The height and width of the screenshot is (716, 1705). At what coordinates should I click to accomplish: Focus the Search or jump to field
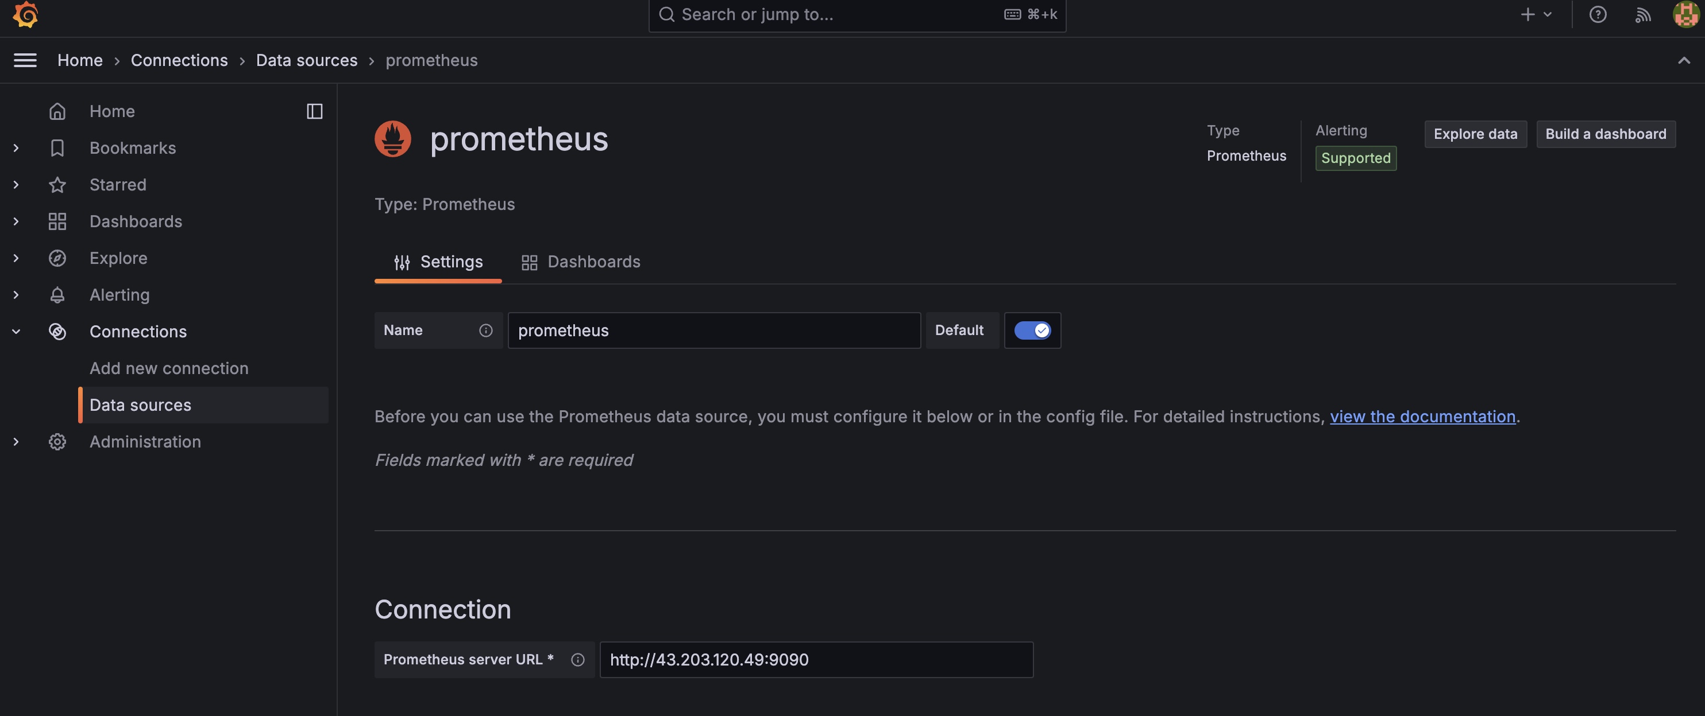click(x=857, y=14)
